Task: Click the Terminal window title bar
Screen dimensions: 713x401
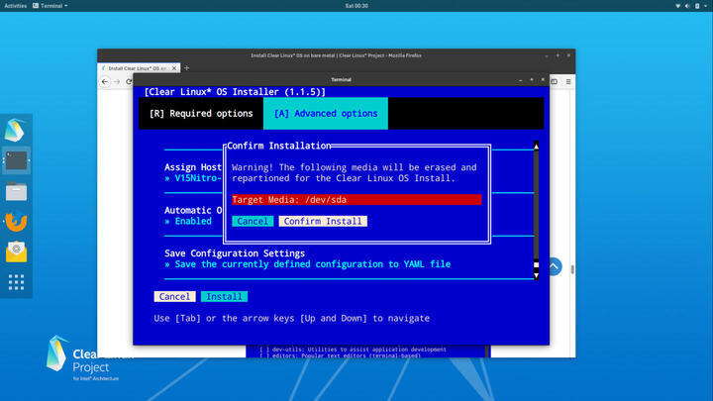Action: point(341,80)
